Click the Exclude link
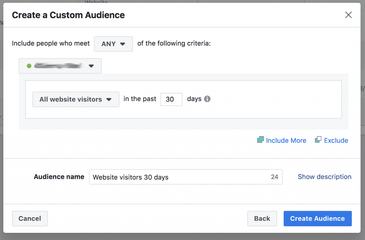Viewport: 365px width, 240px height. pyautogui.click(x=336, y=140)
